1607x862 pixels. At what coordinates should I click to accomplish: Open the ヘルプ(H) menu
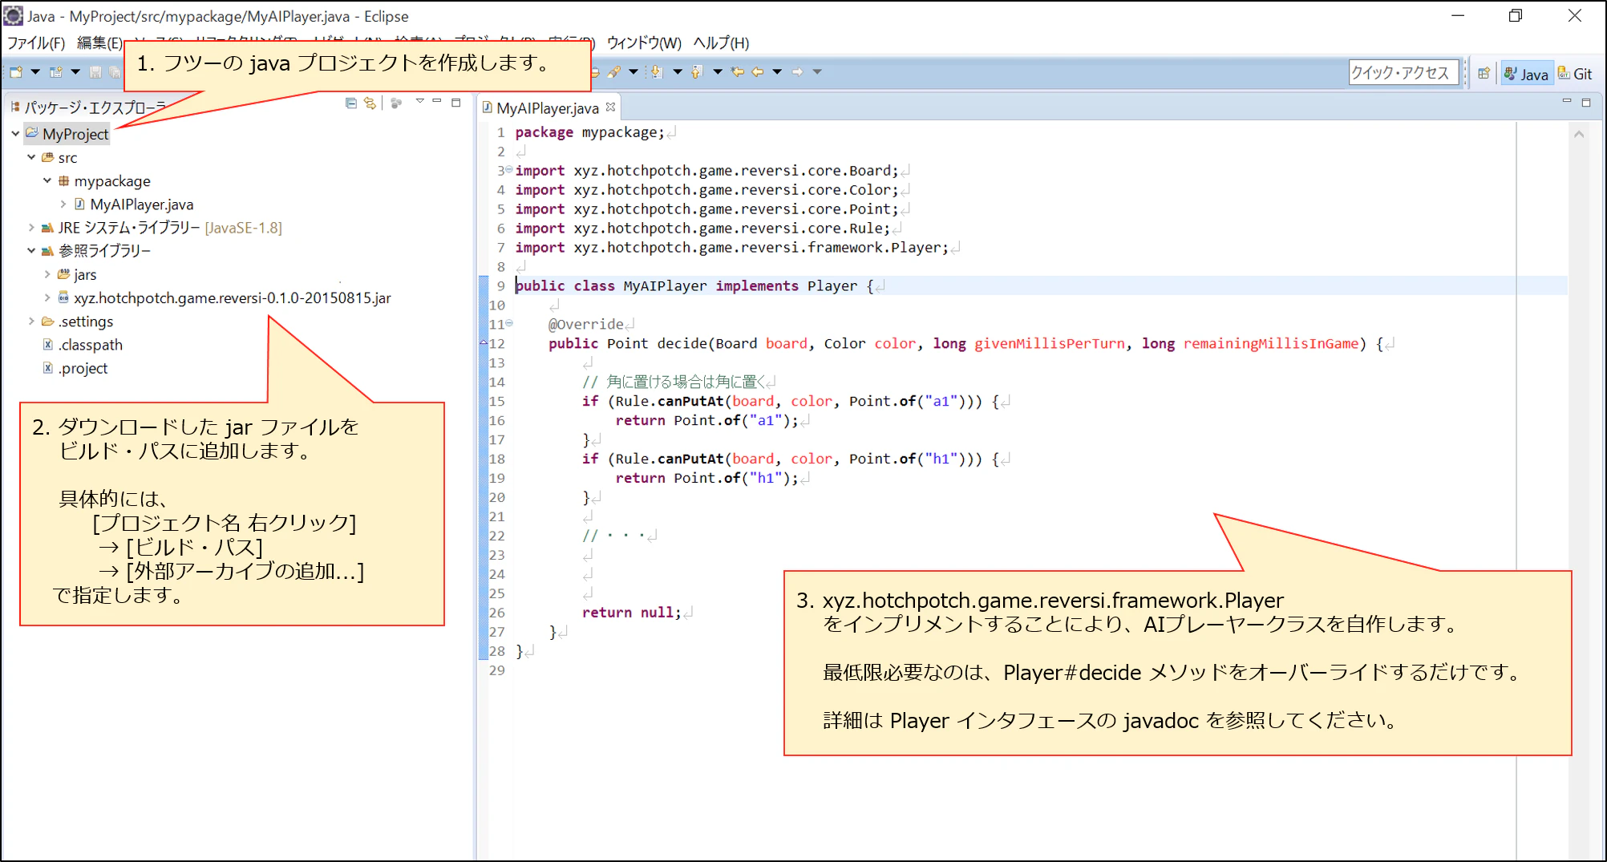(x=721, y=42)
